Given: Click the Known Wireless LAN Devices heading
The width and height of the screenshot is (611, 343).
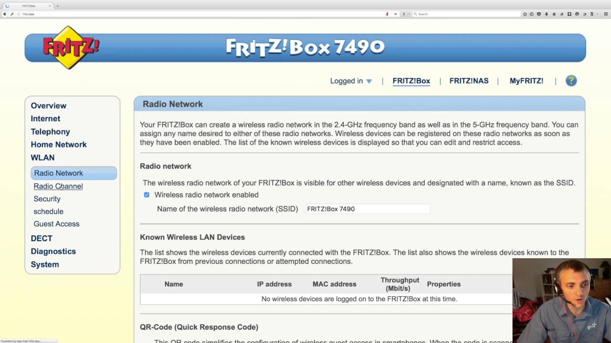Looking at the screenshot, I should pos(192,237).
